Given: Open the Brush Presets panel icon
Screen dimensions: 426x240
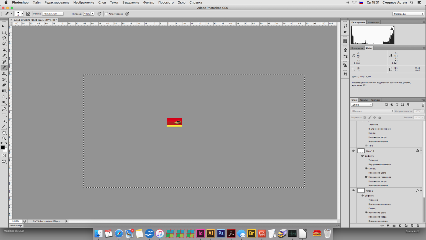Looking at the screenshot, I should 345,56.
